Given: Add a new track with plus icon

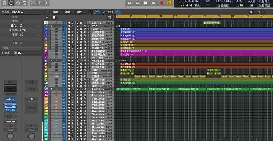Looking at the screenshot, I should 47,18.
